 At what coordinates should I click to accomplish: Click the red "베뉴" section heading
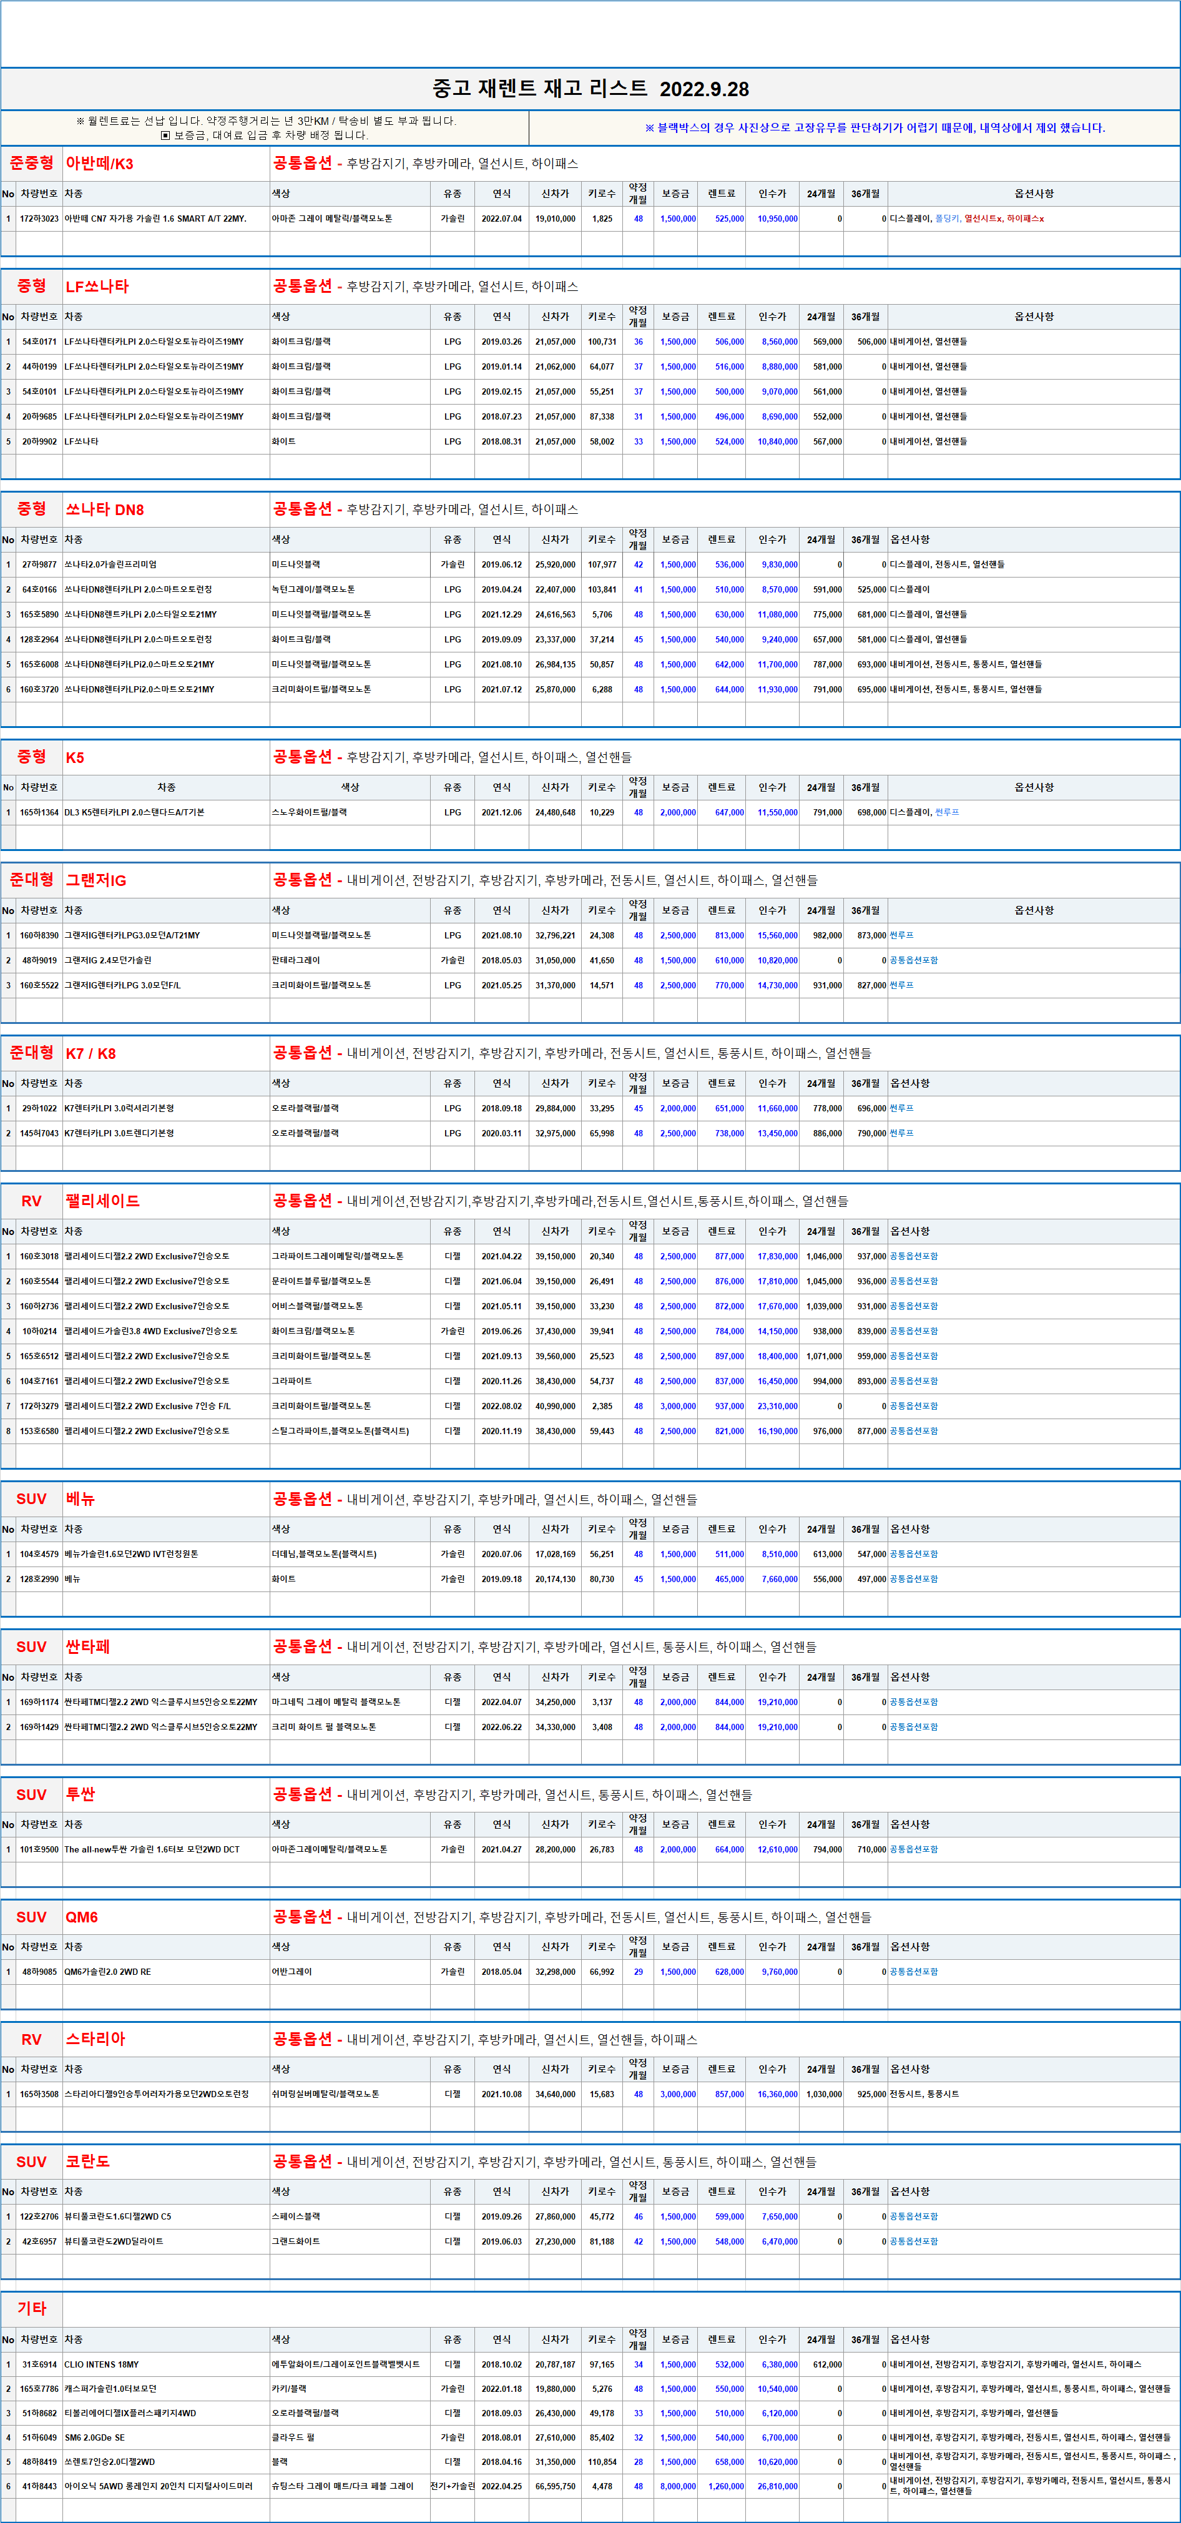pyautogui.click(x=81, y=1500)
